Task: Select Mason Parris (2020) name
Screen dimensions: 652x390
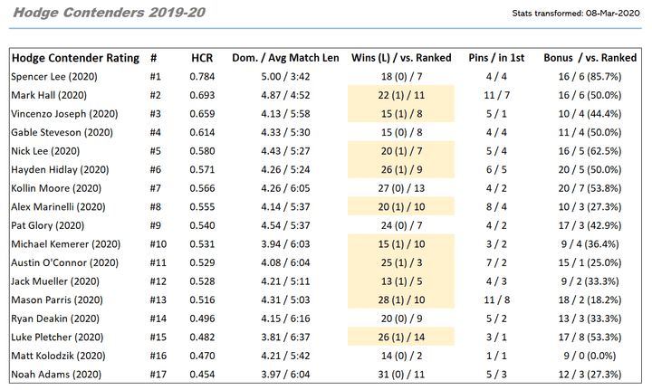Action: pyautogui.click(x=54, y=300)
